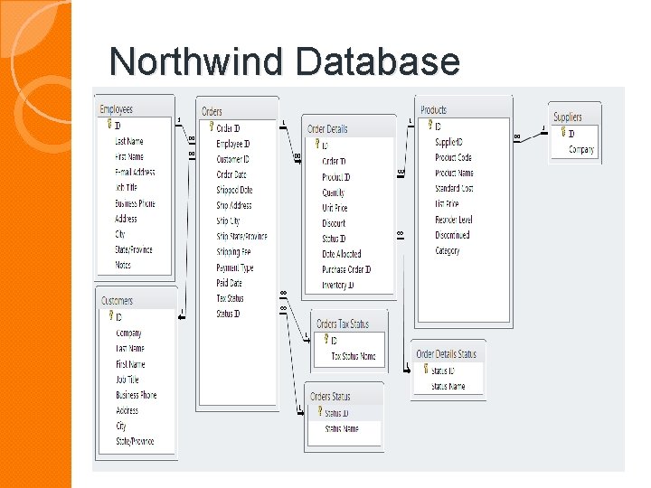Image resolution: width=651 pixels, height=488 pixels.
Task: Click City field in Customers table
Action: [x=121, y=426]
